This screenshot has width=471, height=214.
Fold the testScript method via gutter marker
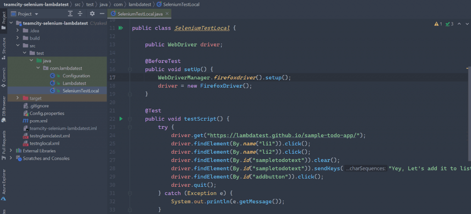[x=130, y=119]
